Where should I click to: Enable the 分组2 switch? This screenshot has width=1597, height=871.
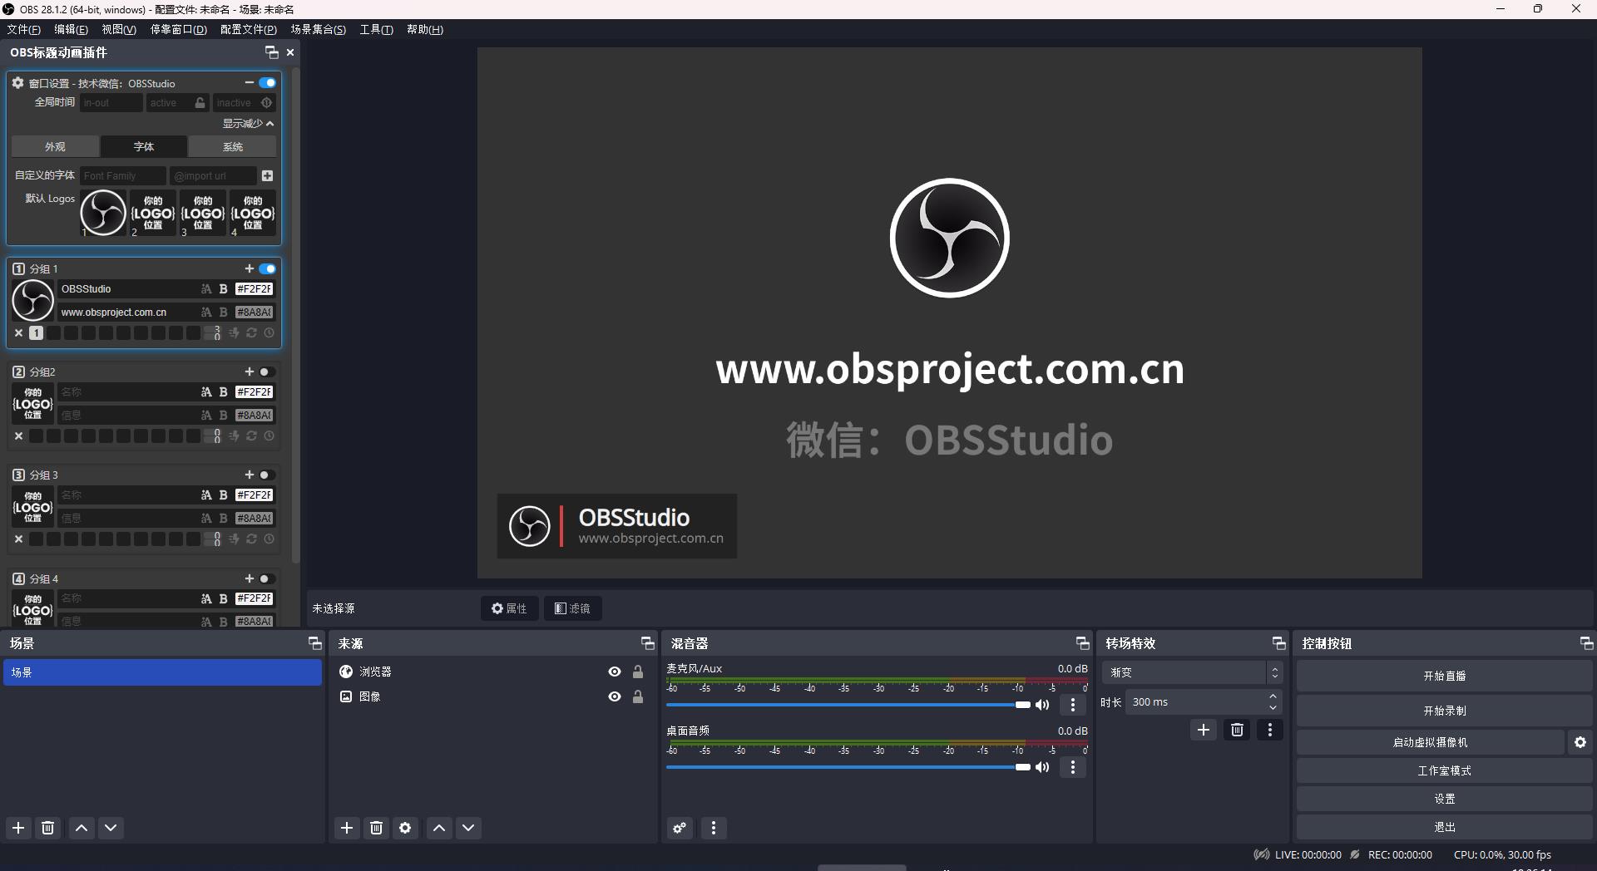click(266, 372)
